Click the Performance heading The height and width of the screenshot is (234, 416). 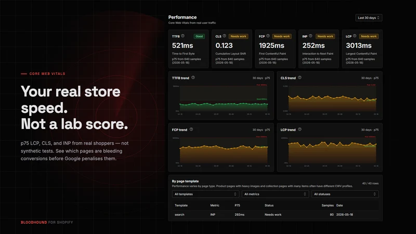(183, 17)
